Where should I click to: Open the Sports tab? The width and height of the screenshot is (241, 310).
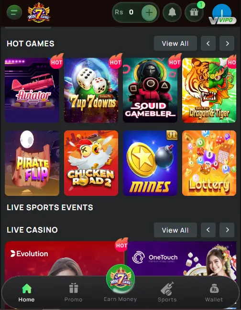[167, 292]
